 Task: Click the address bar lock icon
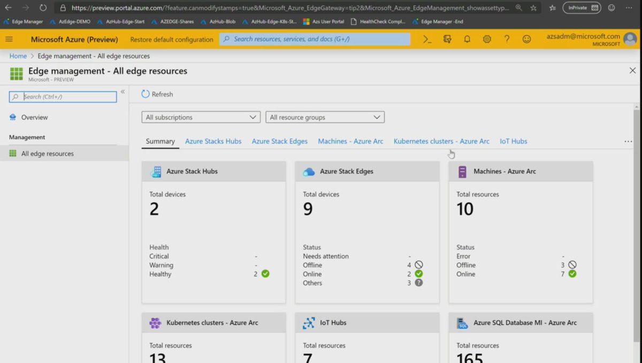coord(63,8)
